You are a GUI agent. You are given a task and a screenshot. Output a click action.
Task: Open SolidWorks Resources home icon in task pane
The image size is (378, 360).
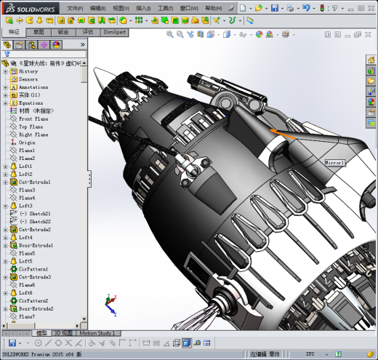(371, 60)
